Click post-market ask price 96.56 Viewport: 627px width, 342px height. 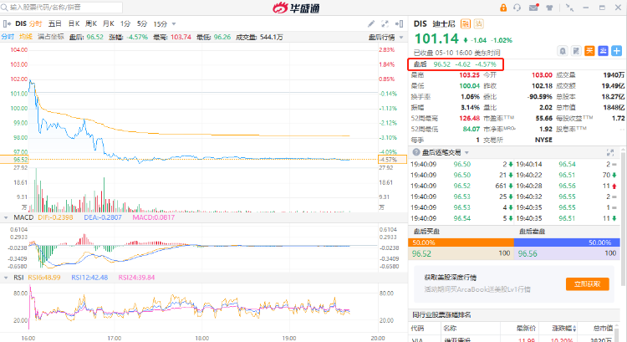pyautogui.click(x=528, y=253)
